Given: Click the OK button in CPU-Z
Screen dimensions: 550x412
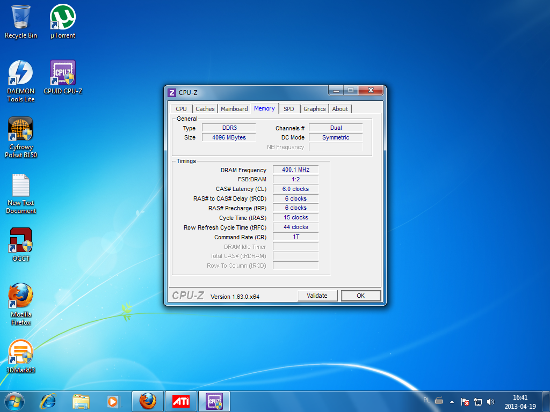Looking at the screenshot, I should [360, 296].
